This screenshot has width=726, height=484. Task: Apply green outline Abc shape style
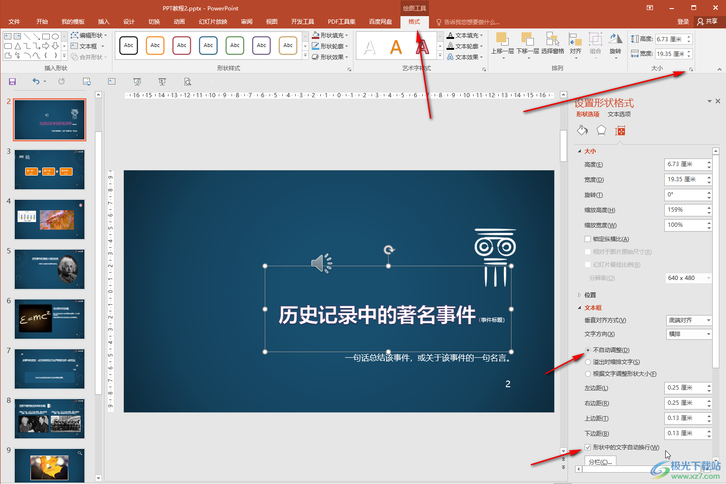click(235, 46)
